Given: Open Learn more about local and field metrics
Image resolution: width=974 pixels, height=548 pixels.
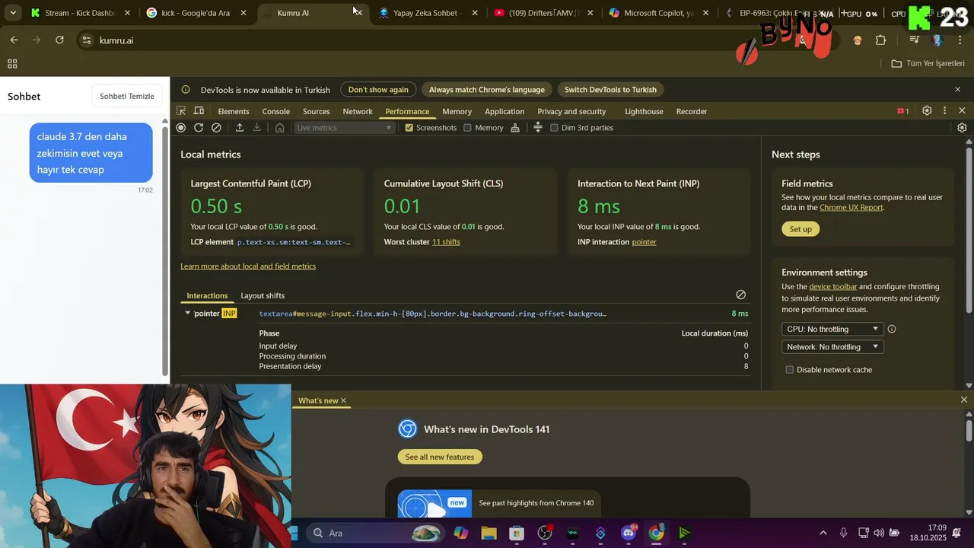Looking at the screenshot, I should pos(248,266).
